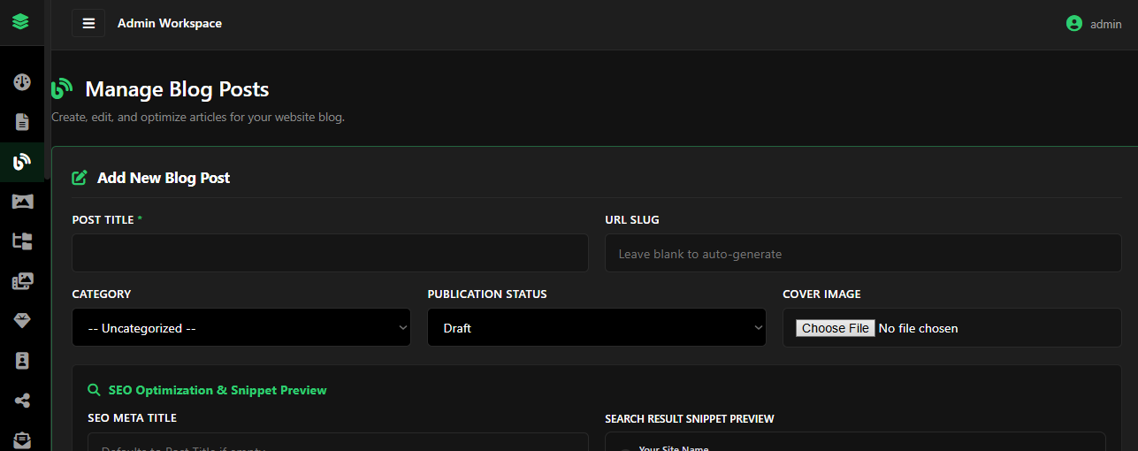Viewport: 1138px width, 451px height.
Task: Open the Publication Status dropdown
Action: (x=597, y=327)
